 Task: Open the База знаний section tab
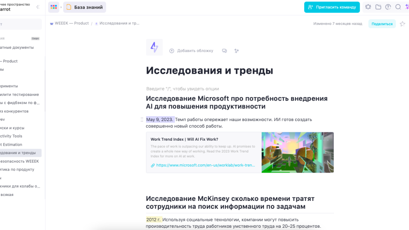[x=84, y=7]
